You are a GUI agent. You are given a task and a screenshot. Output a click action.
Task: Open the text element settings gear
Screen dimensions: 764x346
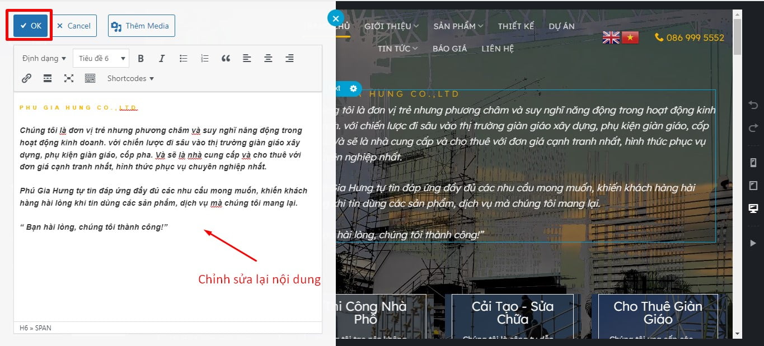pos(353,88)
